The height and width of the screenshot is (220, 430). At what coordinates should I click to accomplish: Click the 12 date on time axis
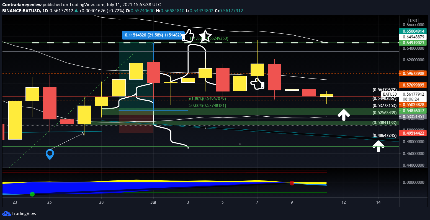coord(344,202)
